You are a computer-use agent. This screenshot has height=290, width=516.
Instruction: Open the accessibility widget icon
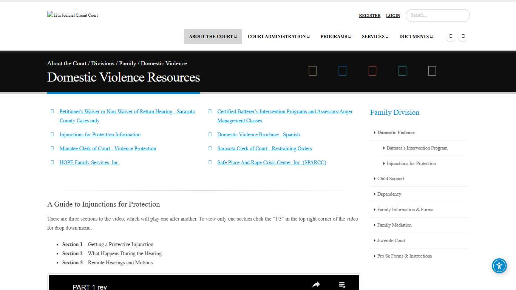[499, 266]
